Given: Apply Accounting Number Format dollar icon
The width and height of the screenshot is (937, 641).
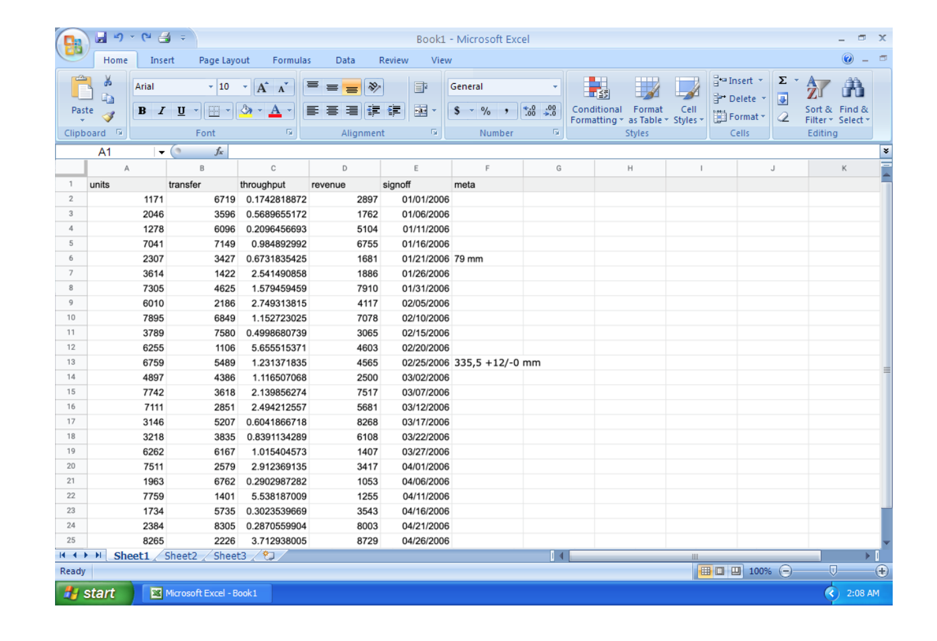Looking at the screenshot, I should pyautogui.click(x=457, y=111).
